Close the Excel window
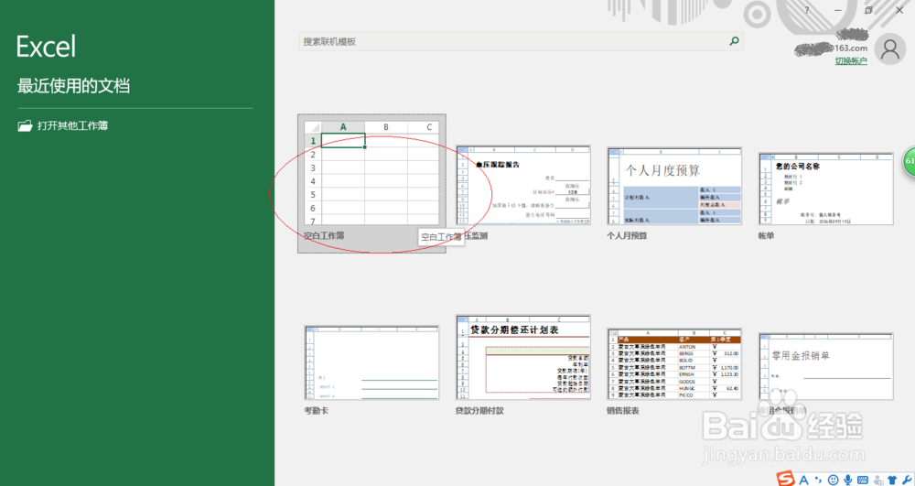This screenshot has width=915, height=486. click(x=899, y=10)
